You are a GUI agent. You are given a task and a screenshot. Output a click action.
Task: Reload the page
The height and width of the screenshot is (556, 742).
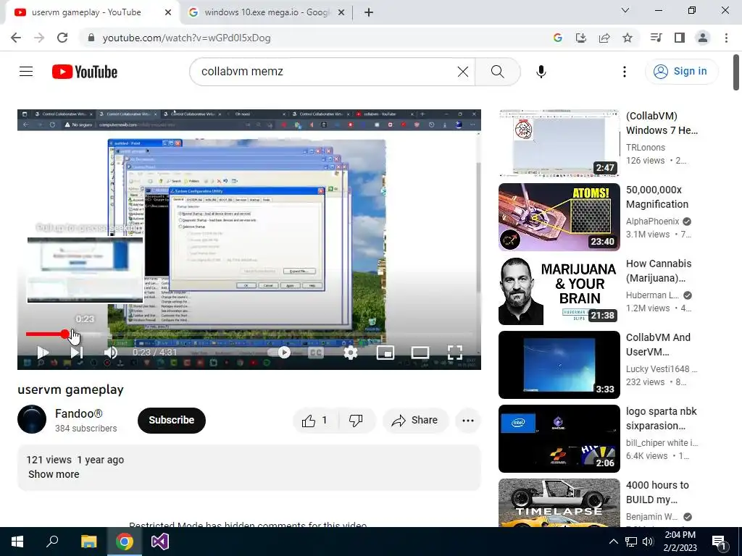pos(62,38)
